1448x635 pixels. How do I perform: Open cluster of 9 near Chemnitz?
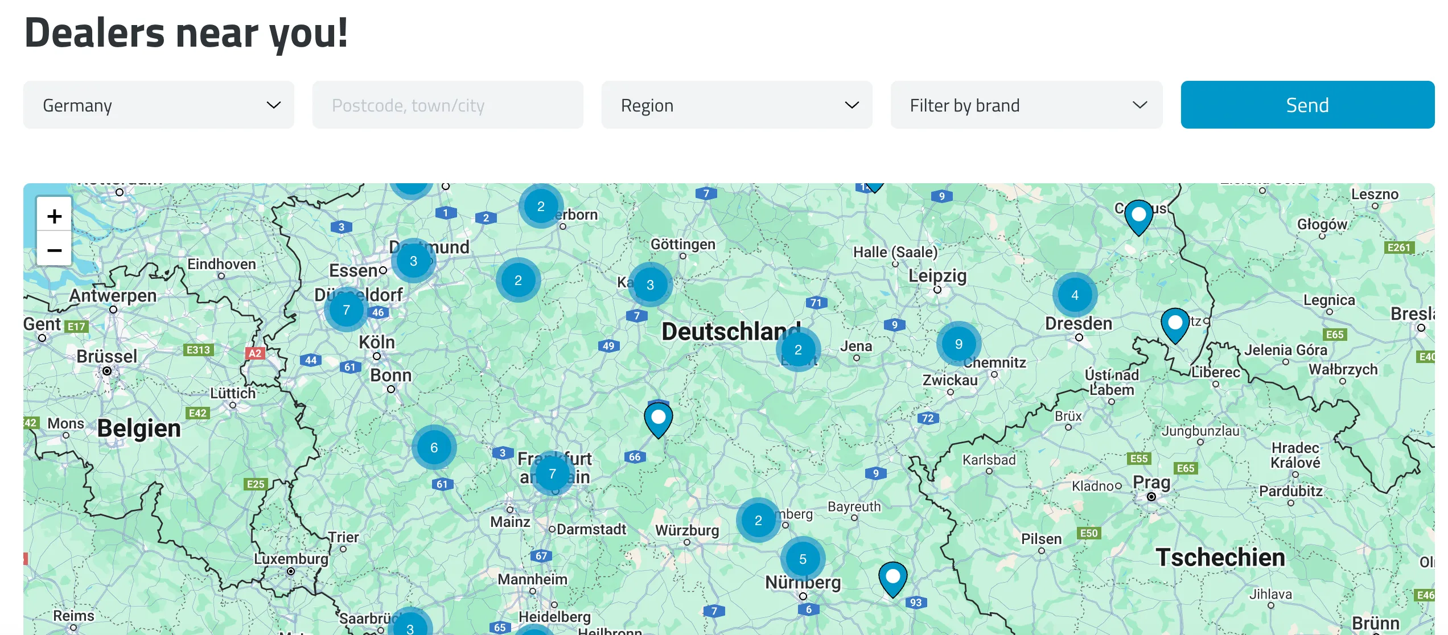[959, 344]
